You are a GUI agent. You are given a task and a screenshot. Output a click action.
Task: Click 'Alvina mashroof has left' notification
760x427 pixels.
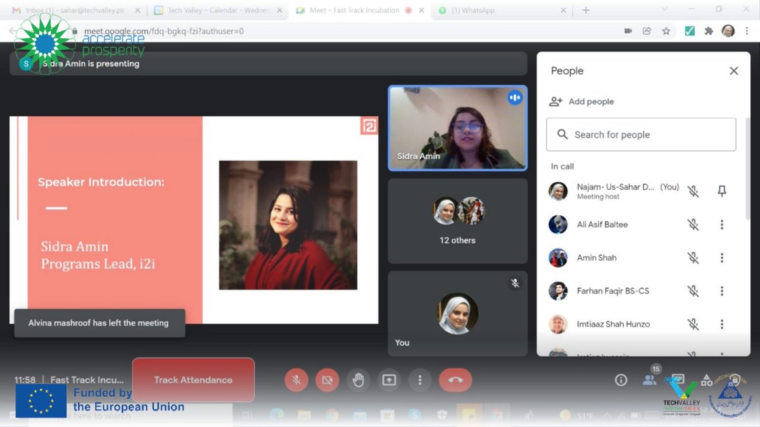(x=99, y=323)
